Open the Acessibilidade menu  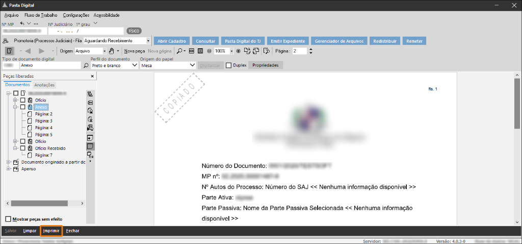(107, 15)
